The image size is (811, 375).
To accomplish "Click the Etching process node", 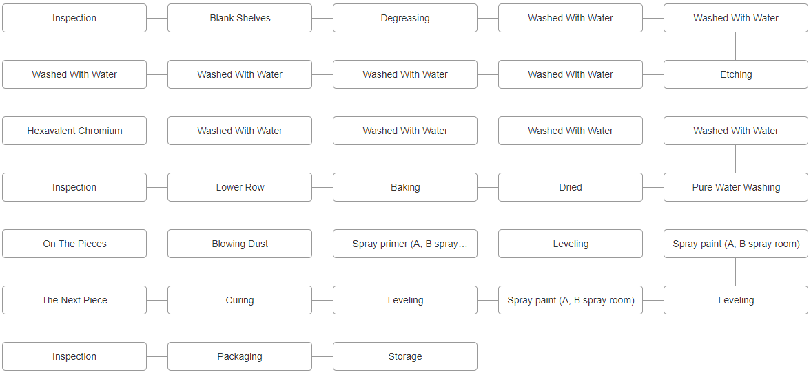I will [x=736, y=74].
